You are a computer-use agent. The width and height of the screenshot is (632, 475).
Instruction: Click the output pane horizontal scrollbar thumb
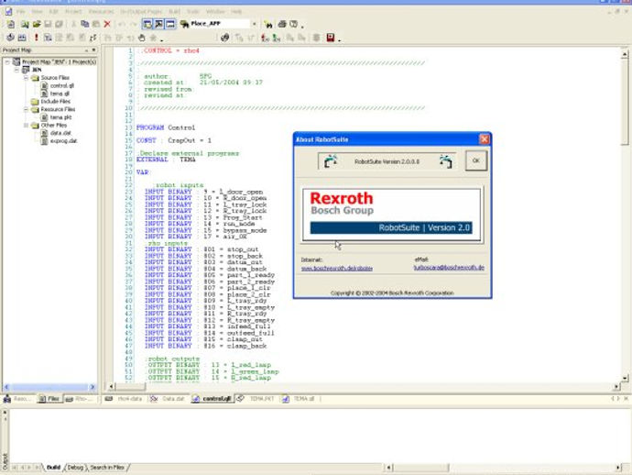click(420, 468)
